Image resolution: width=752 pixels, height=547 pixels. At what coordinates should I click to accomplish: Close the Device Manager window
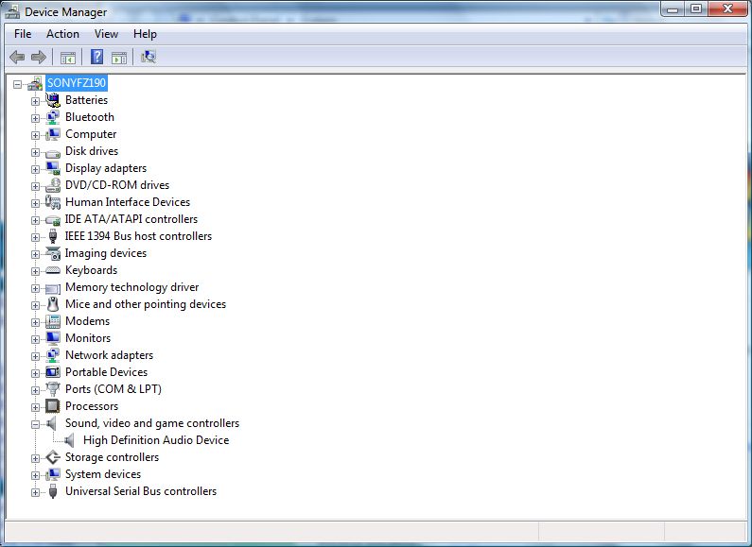(727, 9)
